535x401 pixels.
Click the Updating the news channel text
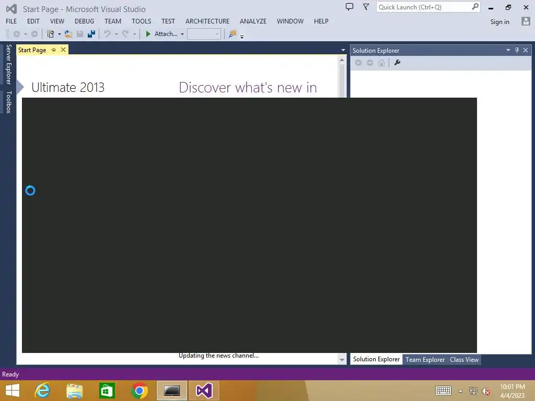[219, 356]
